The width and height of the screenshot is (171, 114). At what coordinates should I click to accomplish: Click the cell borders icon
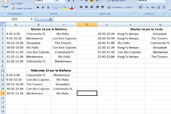tap(56, 7)
